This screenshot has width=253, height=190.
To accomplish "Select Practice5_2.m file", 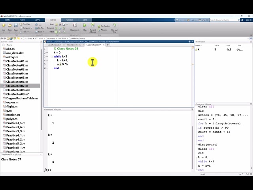I will pos(16,144).
